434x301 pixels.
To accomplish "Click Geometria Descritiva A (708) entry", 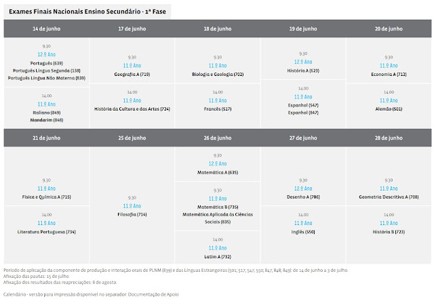I will [389, 197].
